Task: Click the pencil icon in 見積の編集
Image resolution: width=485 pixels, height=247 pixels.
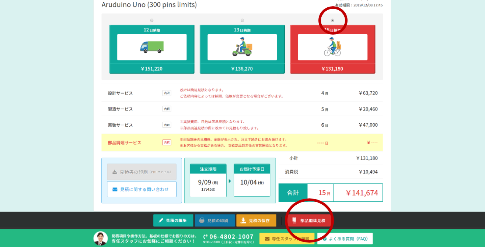Action: click(x=161, y=220)
